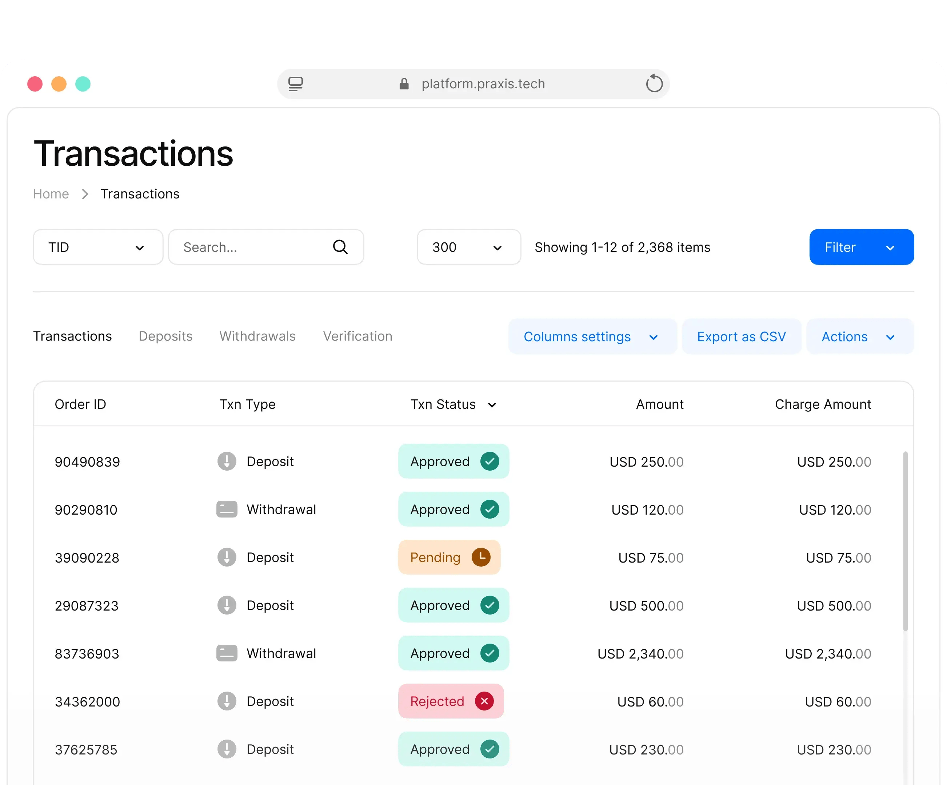The width and height of the screenshot is (947, 785).
Task: Go to Home in the breadcrumb
Action: coord(51,194)
